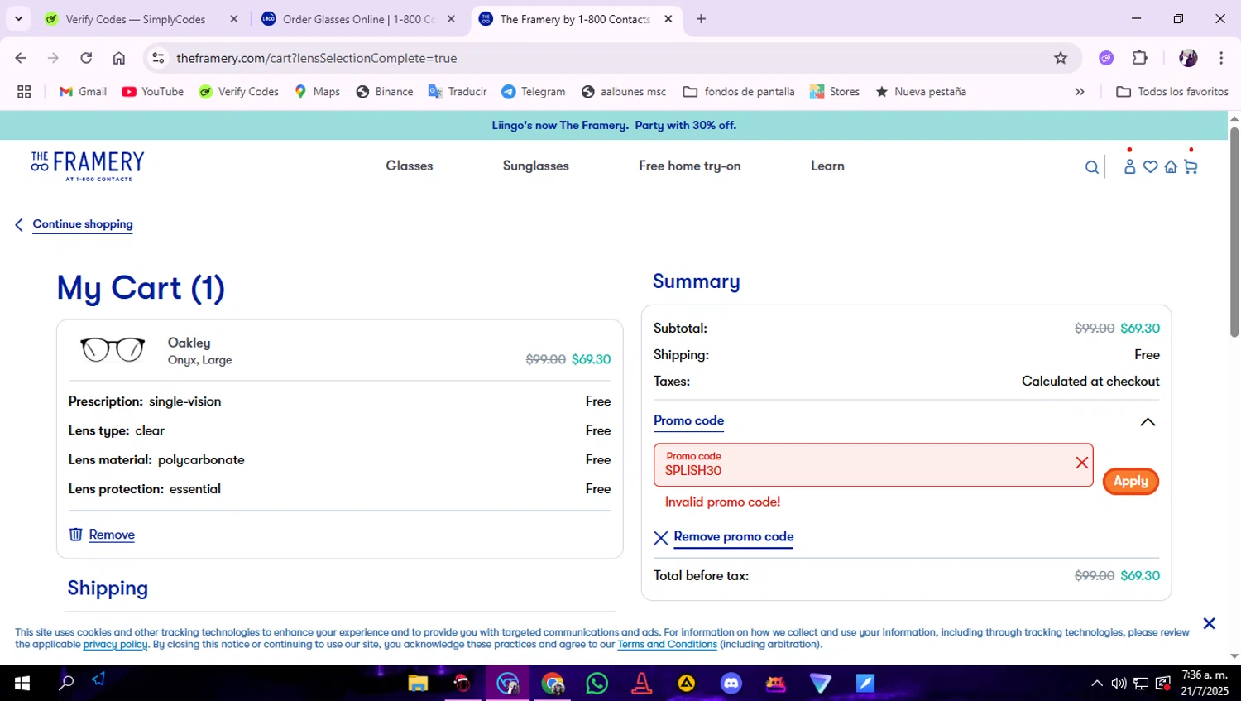1241x701 pixels.
Task: Open the home try-on house icon
Action: (x=1171, y=167)
